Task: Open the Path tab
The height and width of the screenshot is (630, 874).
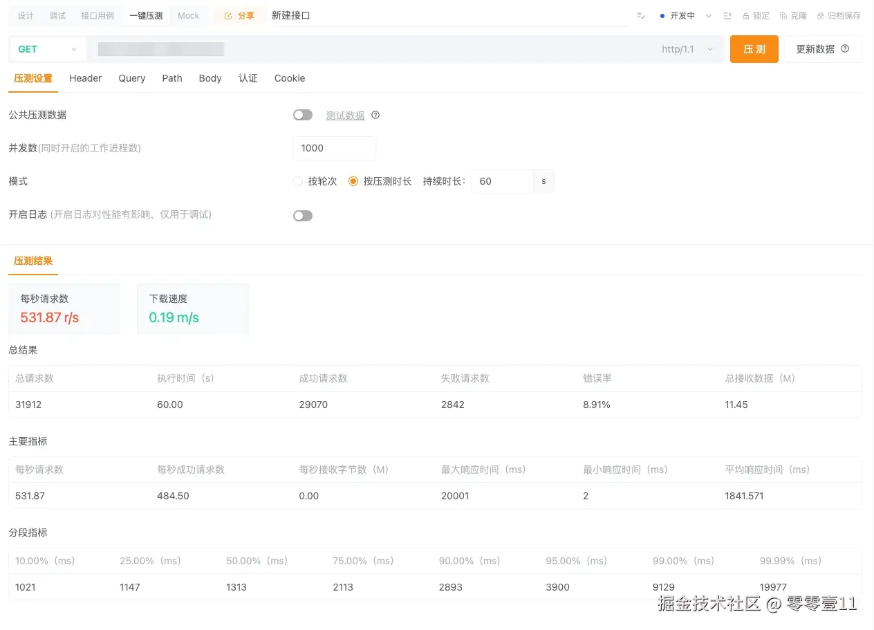Action: [172, 78]
